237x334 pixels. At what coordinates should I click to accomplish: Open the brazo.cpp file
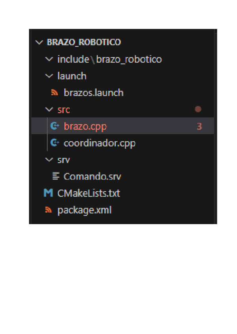point(85,126)
